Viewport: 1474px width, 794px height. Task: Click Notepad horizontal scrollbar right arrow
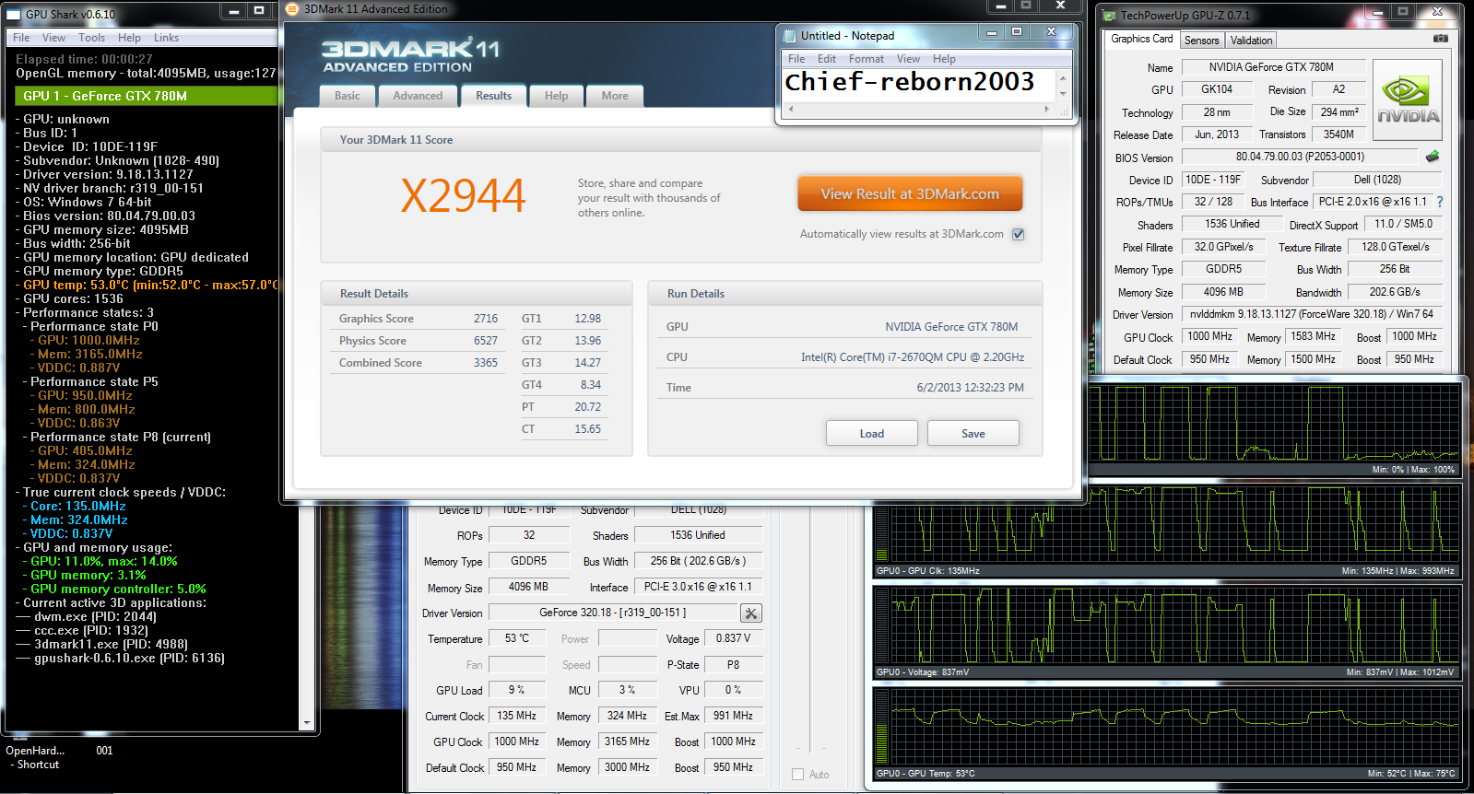1047,109
